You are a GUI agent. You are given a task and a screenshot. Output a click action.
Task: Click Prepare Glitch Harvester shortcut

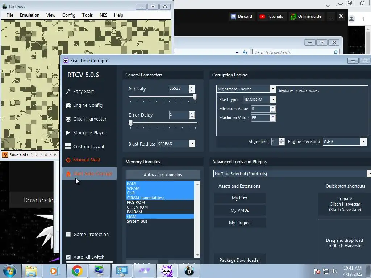345,204
